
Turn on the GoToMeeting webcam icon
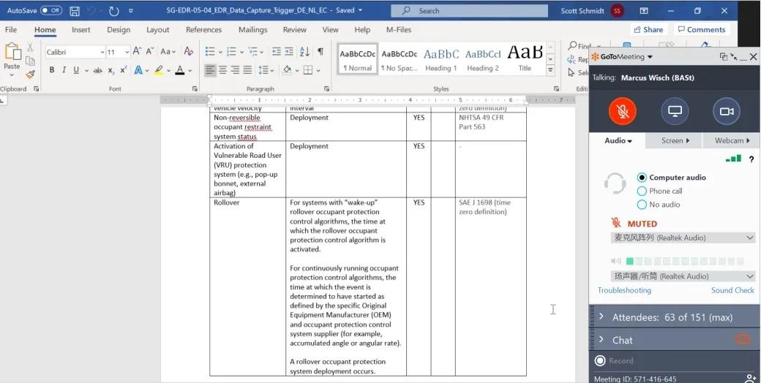[x=726, y=111]
